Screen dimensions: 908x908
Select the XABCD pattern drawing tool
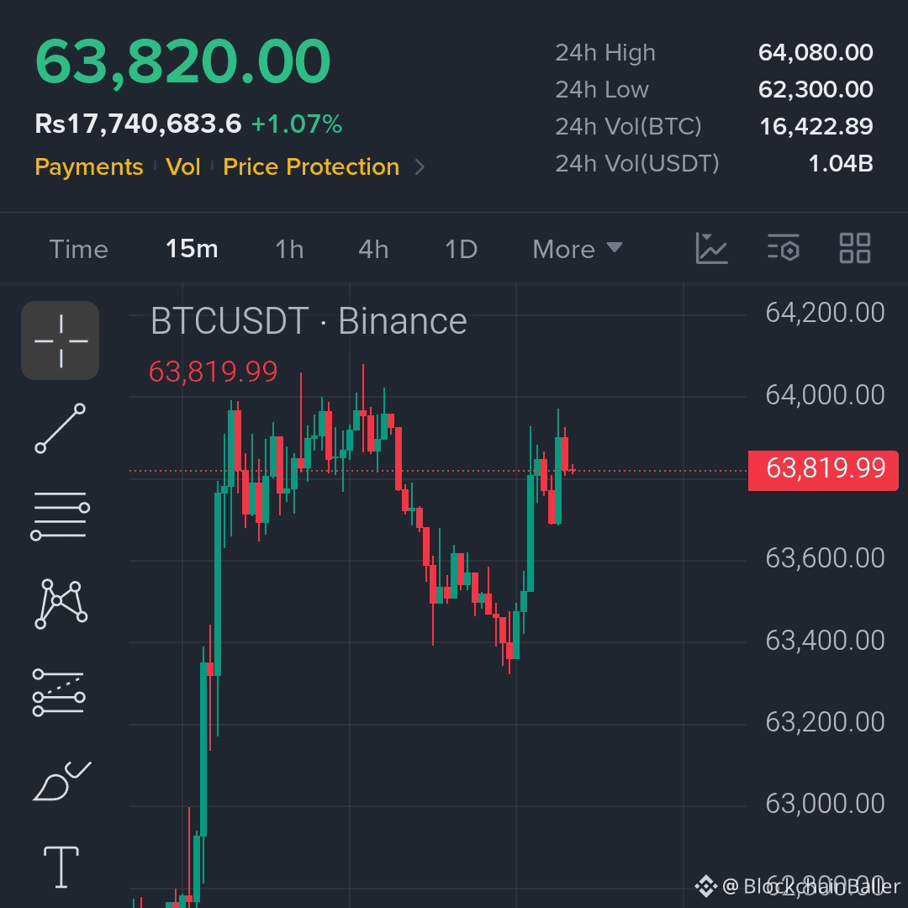pos(61,604)
